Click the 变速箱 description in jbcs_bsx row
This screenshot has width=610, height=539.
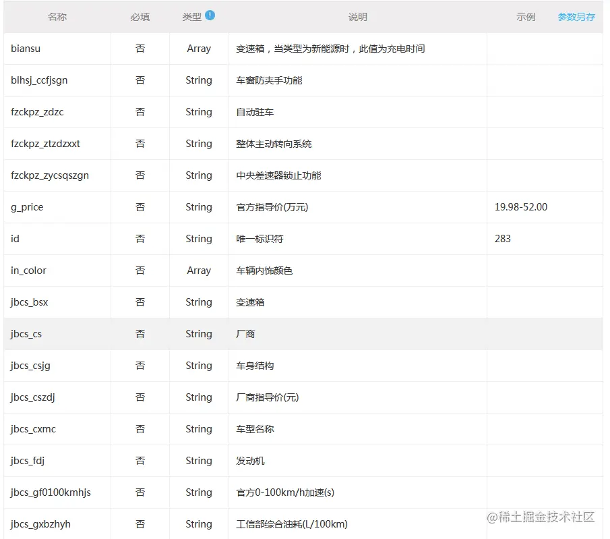(x=250, y=302)
